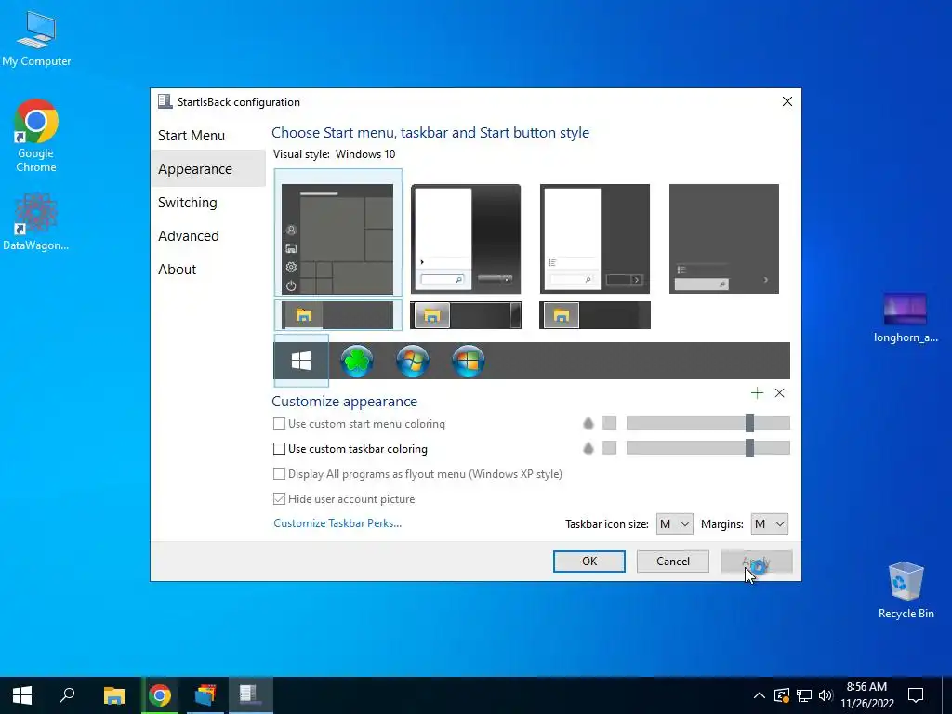Open Customize Taskbar Perks link
This screenshot has height=714, width=952.
337,523
